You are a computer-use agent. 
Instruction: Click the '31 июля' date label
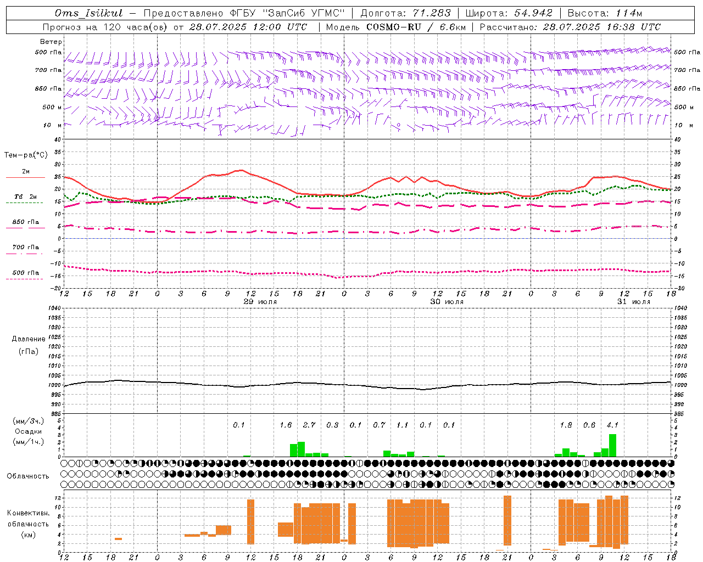(633, 302)
